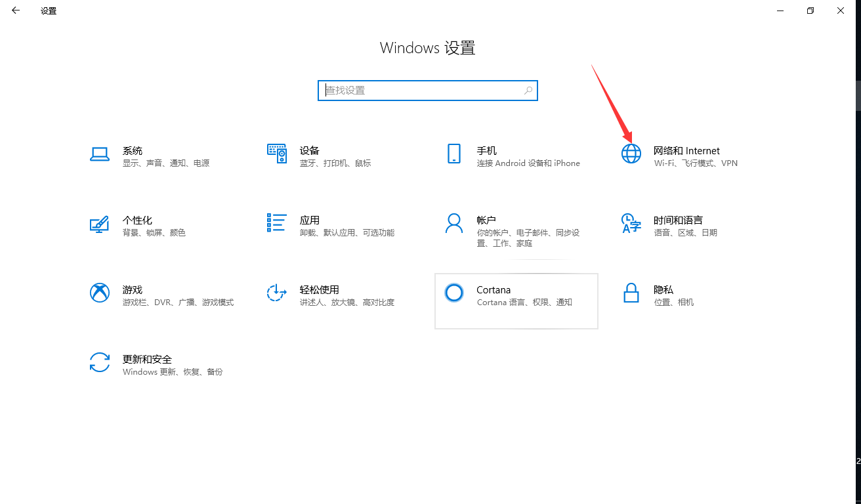Click the Network globe icon
Screen dimensions: 861x504
[x=631, y=154]
